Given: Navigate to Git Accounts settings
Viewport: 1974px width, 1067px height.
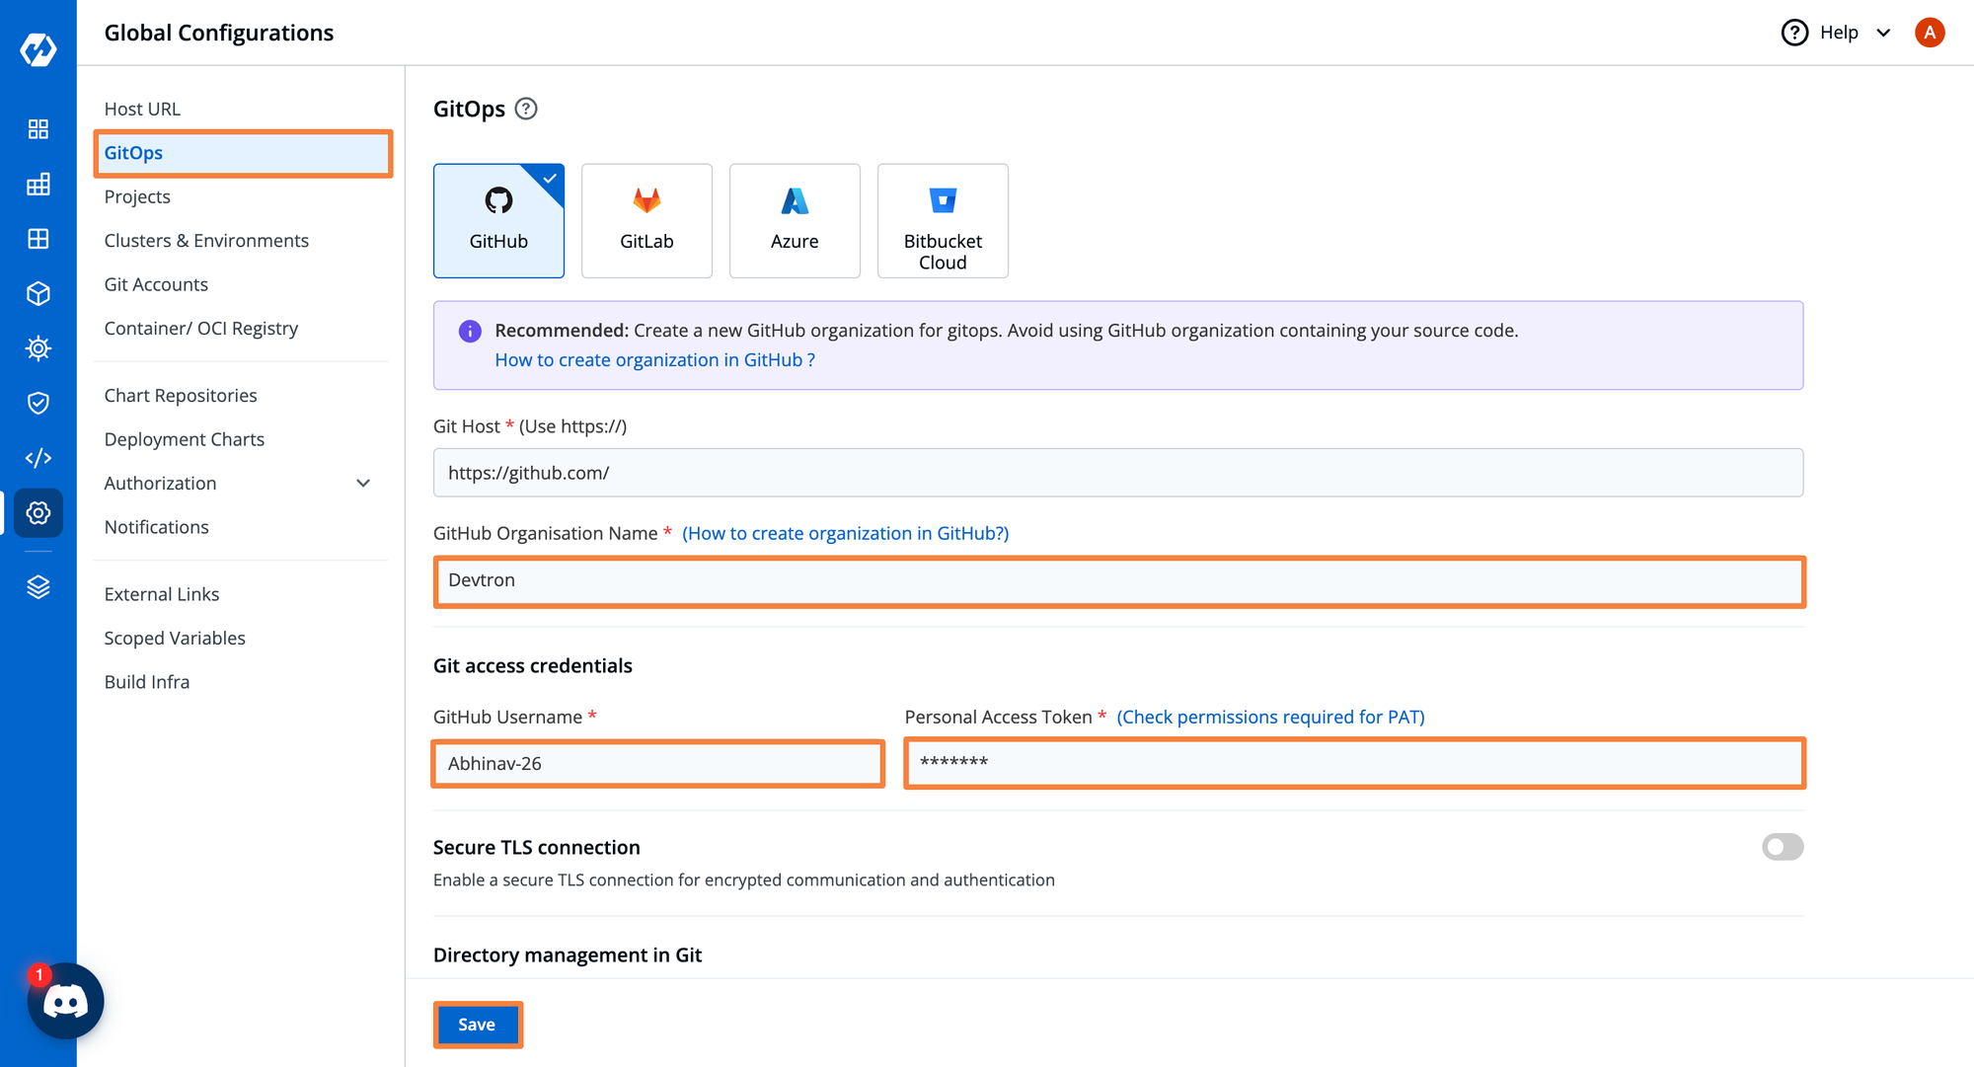Looking at the screenshot, I should [155, 284].
